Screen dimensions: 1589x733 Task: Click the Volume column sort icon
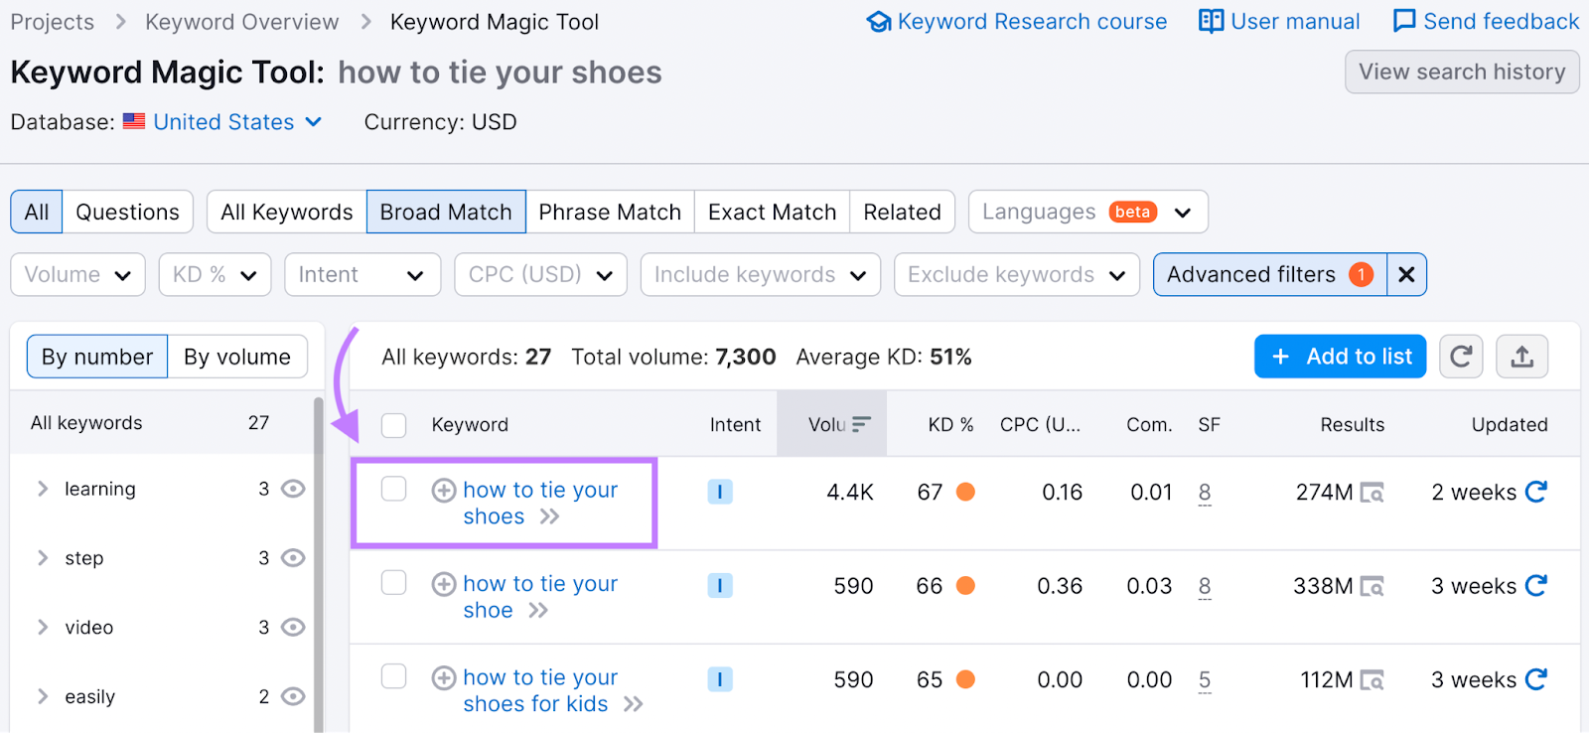(x=861, y=425)
